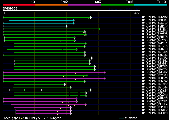
Task: Click the orange ~40% identity legend segment
Action: 52,5
